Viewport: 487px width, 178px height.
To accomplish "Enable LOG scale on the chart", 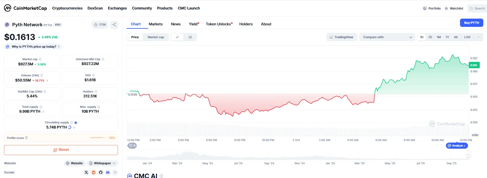I will (x=467, y=37).
